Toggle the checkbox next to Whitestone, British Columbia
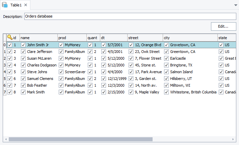239x145 pixels. (166, 92)
